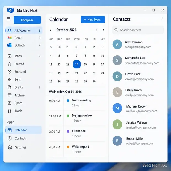Click blue dot of Team meeting

point(68,101)
